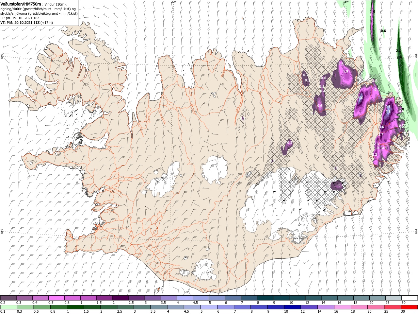Select the crimson 25 swatch in lower legend
This screenshot has width=418, height=314.
point(393,307)
